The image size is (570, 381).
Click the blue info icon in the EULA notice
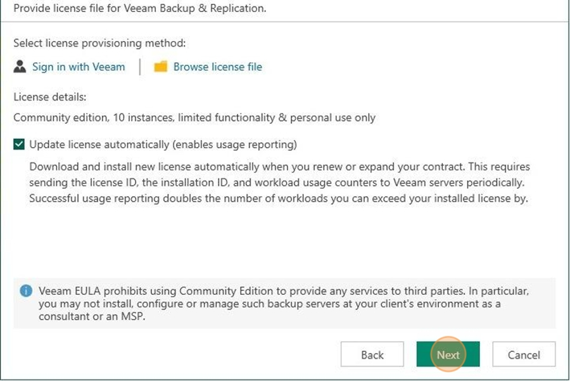tap(26, 291)
